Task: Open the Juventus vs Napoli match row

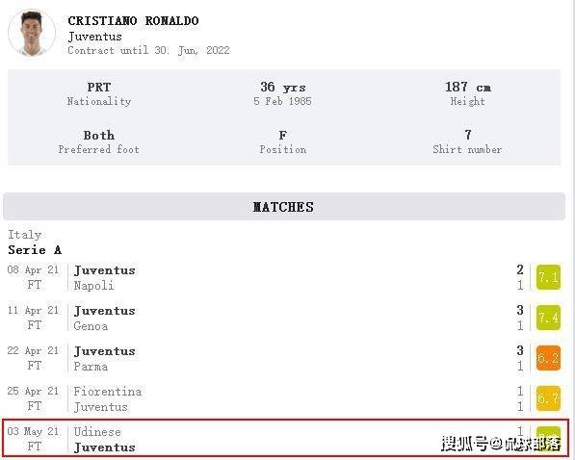Action: 284,277
